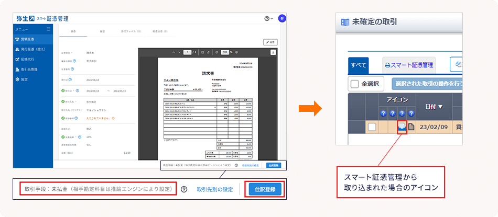Zoom in the PDF preview
498x217 pixels.
236,52
